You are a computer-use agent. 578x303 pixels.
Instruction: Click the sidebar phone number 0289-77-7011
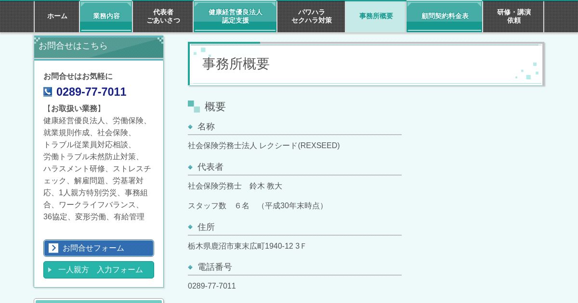91,92
